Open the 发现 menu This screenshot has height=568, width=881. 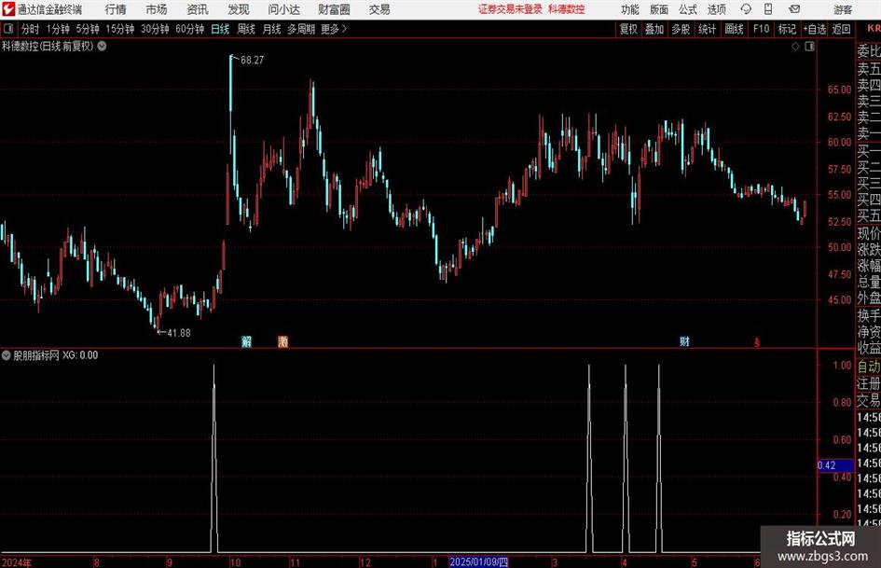(x=239, y=9)
